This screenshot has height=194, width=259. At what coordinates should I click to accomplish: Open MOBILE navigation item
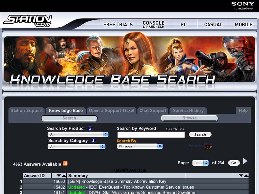coord(243,25)
